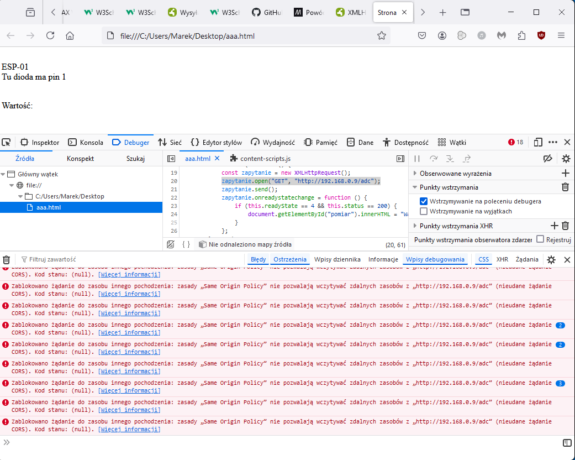
Task: Remove all breakpoints trash icon
Action: [565, 187]
